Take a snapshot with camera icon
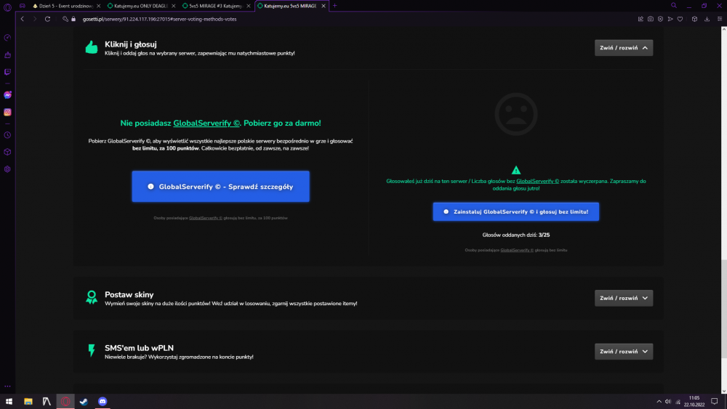Screen dimensions: 727x409 (x=651, y=19)
